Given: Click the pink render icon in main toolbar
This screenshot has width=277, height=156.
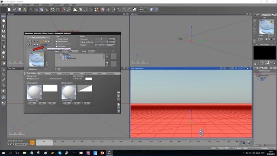Looking at the screenshot, I should (x=103, y=10).
